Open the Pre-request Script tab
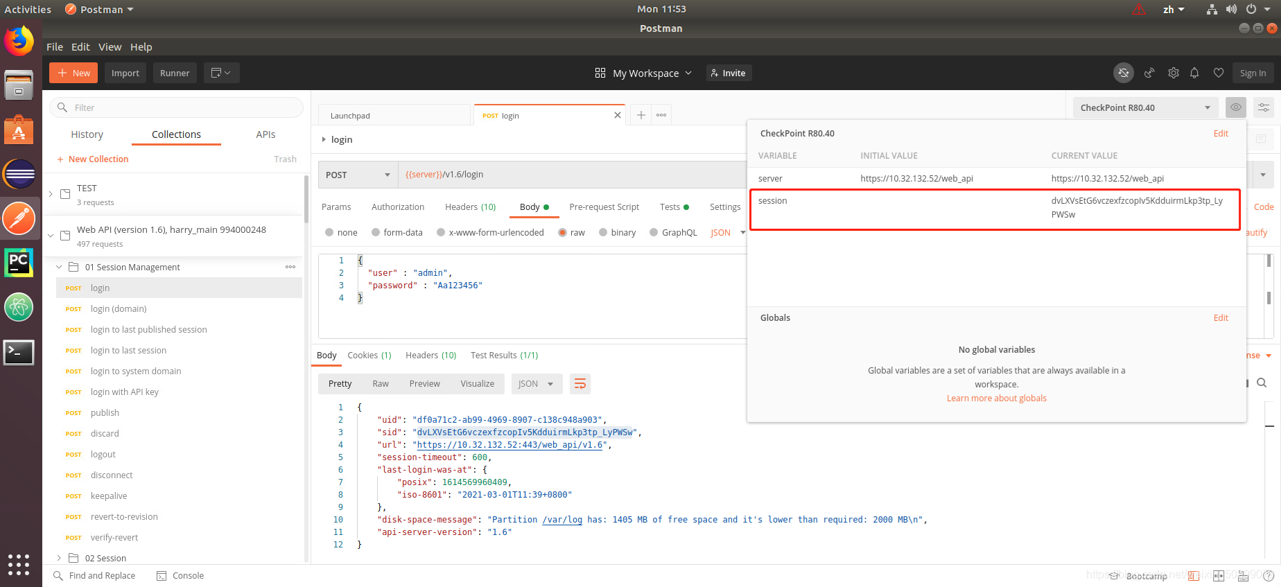 [604, 207]
